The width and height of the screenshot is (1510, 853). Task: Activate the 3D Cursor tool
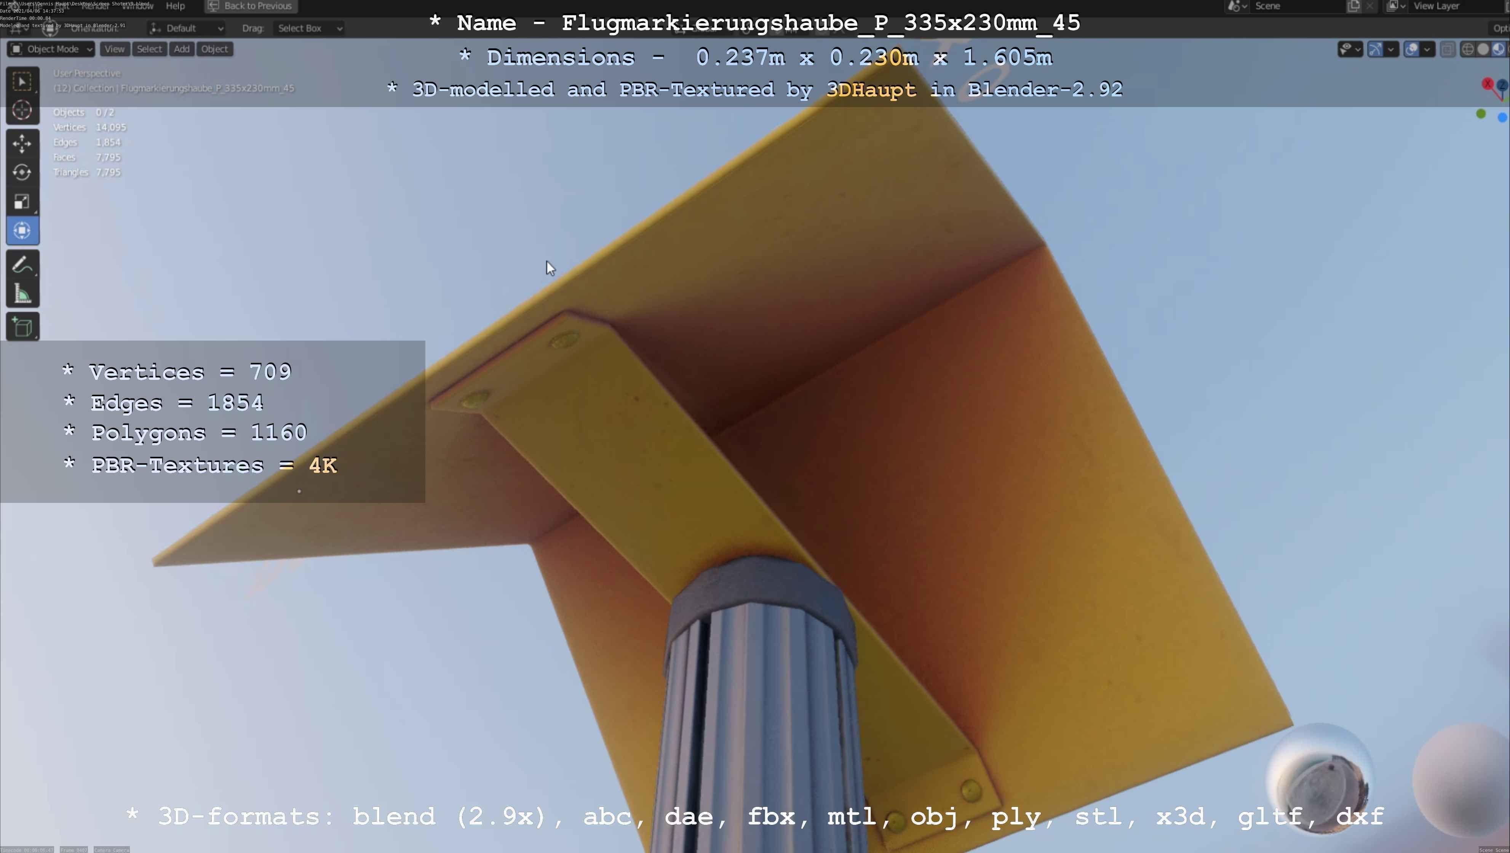tap(22, 110)
